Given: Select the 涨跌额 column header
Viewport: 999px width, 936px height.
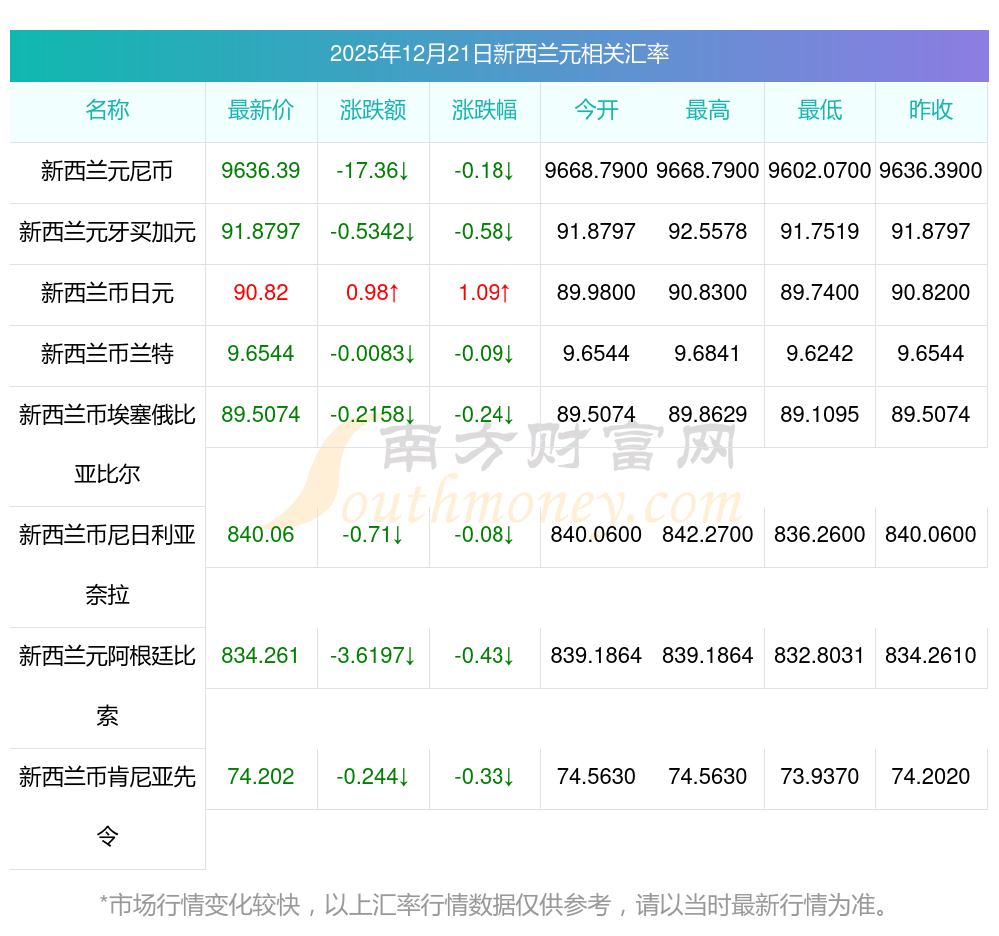Looking at the screenshot, I should coord(373,110).
